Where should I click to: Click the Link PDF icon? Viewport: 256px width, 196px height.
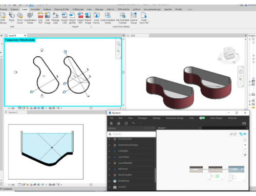pyautogui.click(x=40, y=15)
